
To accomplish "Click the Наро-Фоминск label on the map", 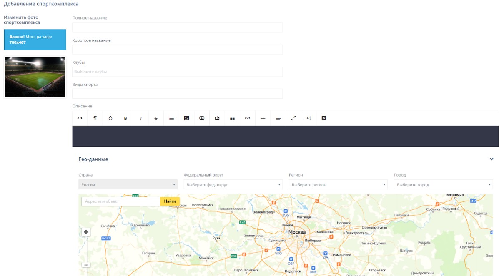I will coord(246,270).
